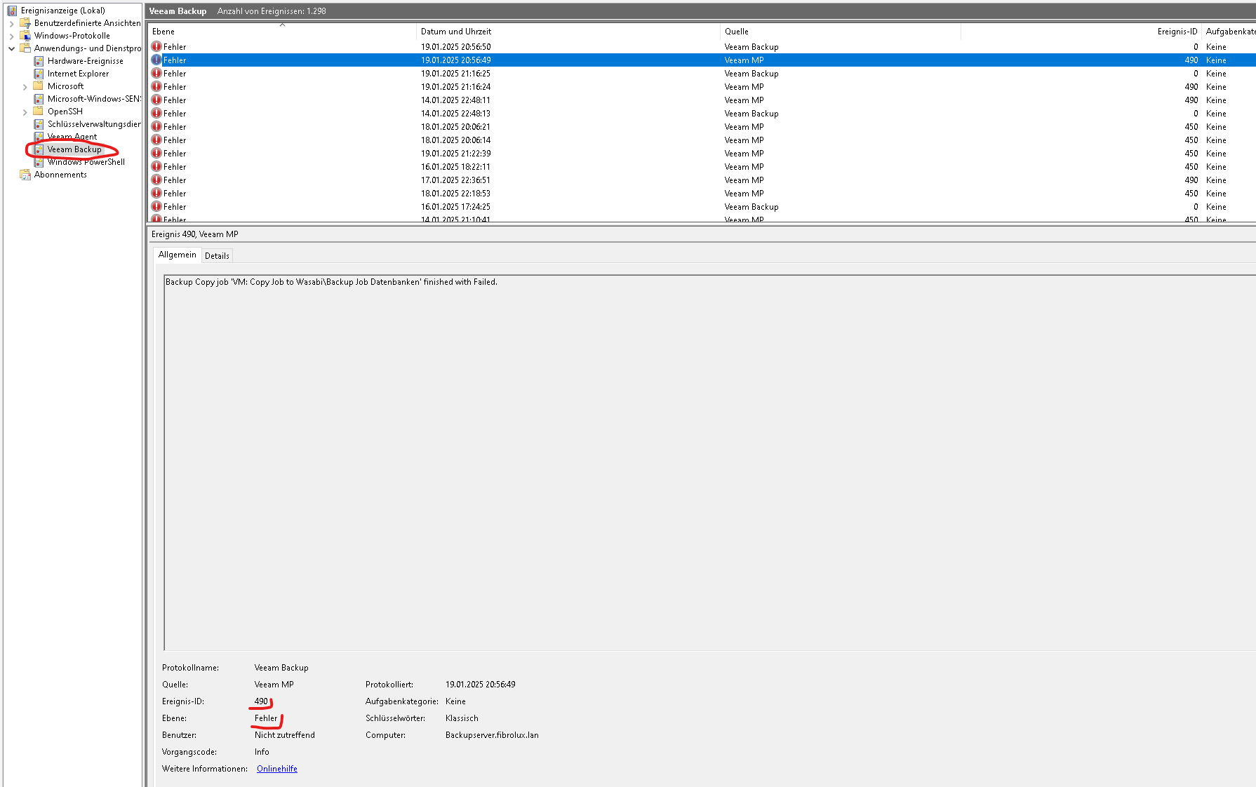Select the Internet Explorer log icon
This screenshot has width=1256, height=787.
[39, 74]
